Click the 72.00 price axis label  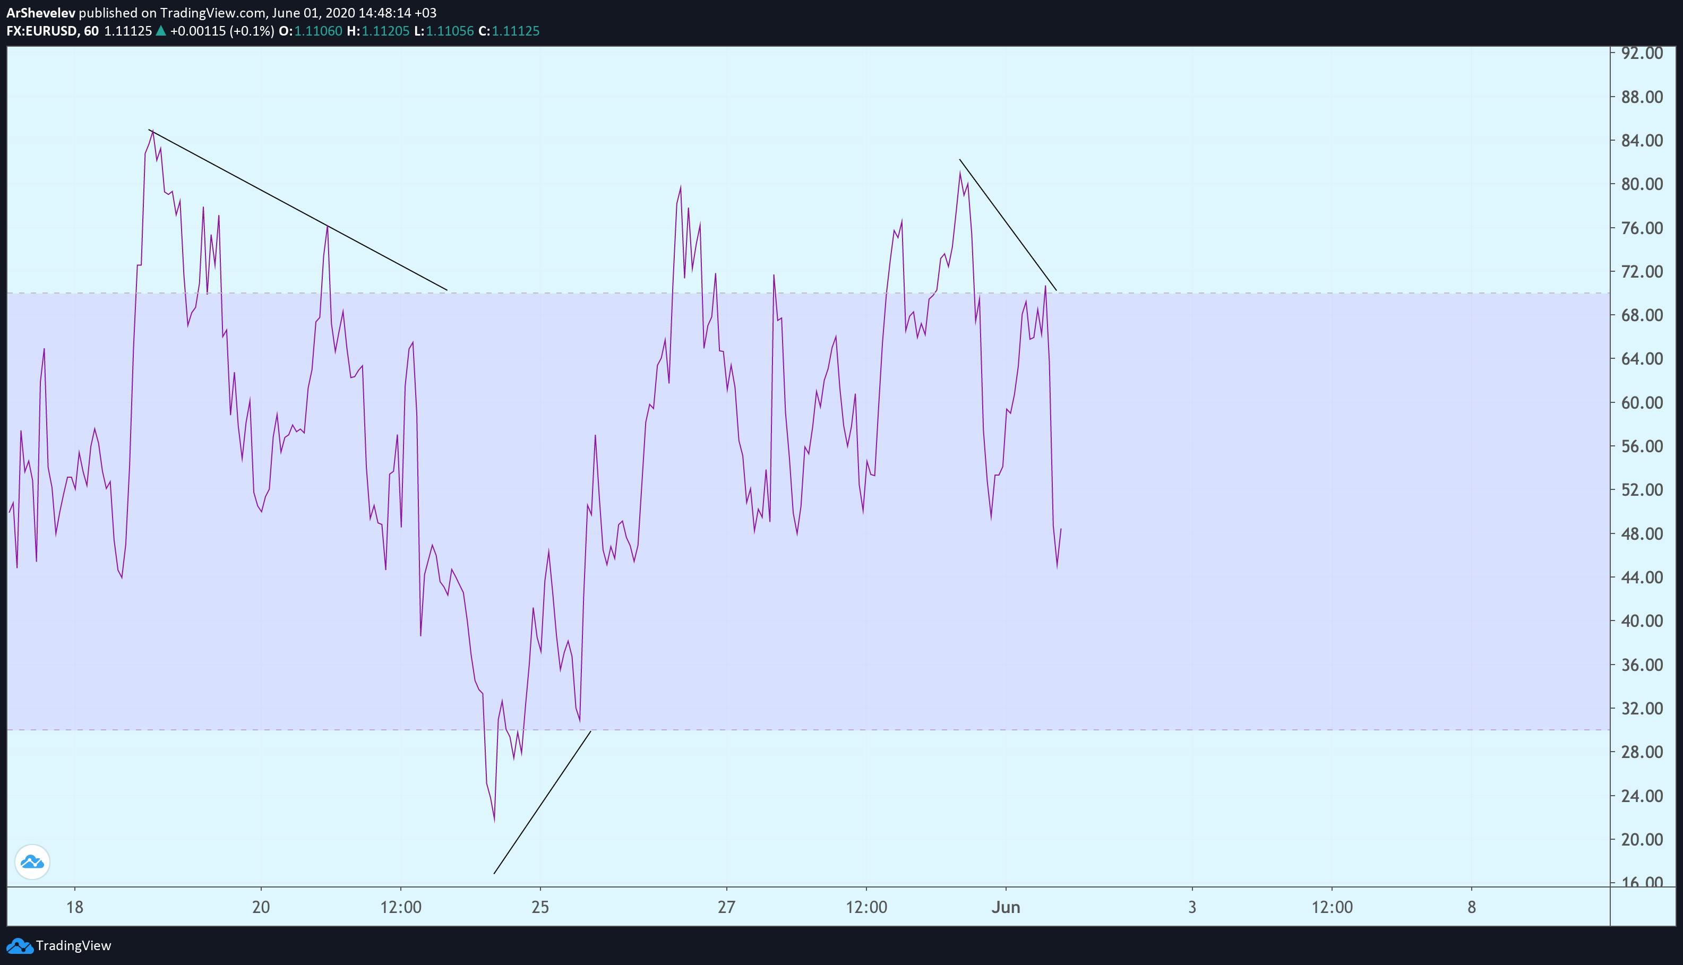pos(1642,272)
